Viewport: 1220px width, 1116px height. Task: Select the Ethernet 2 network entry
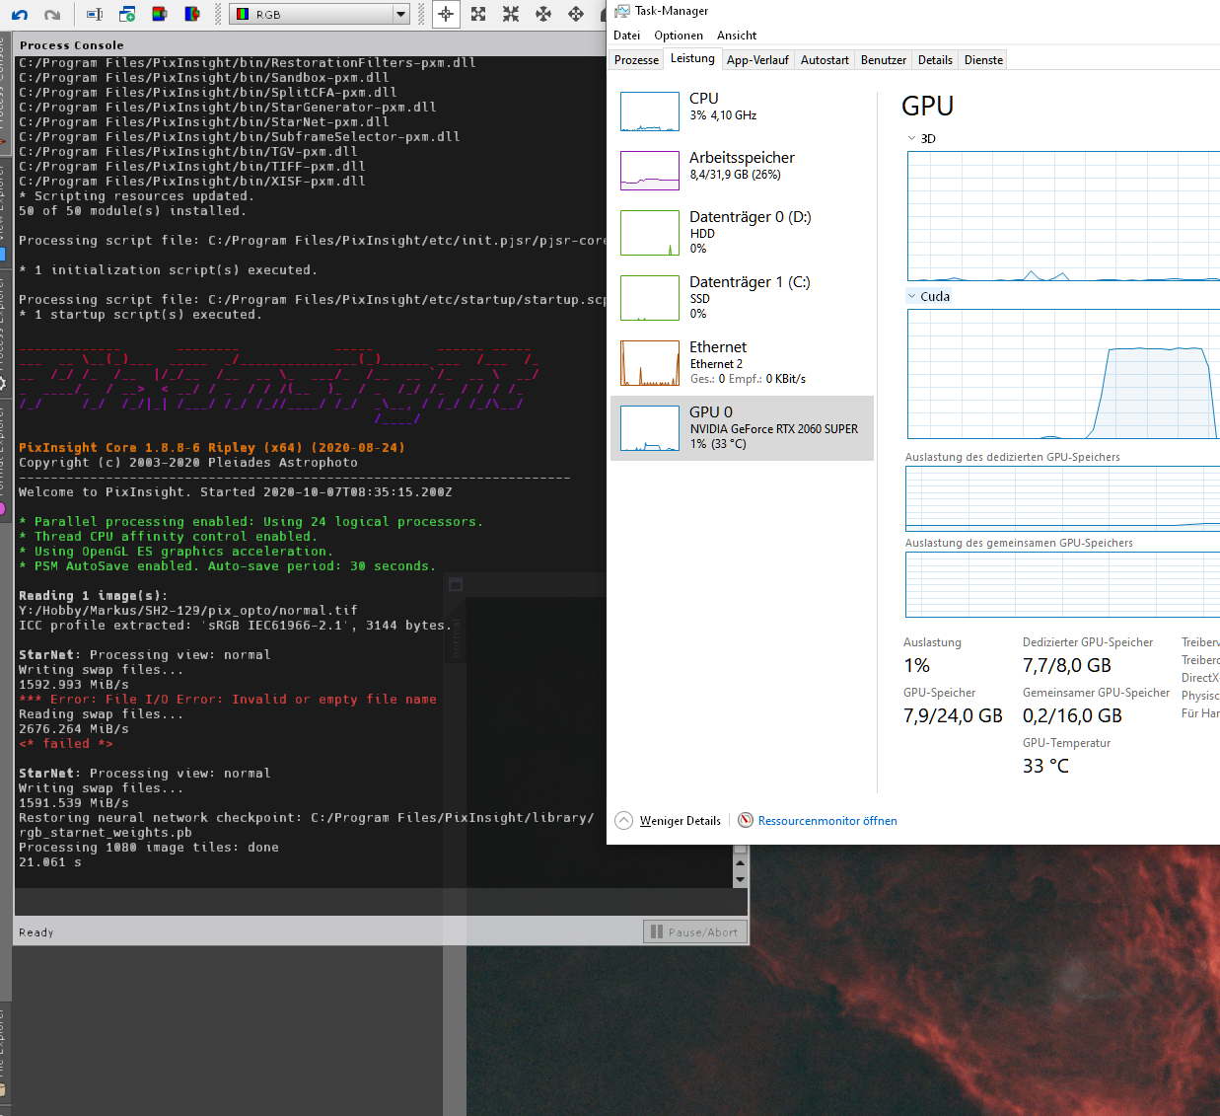point(742,362)
